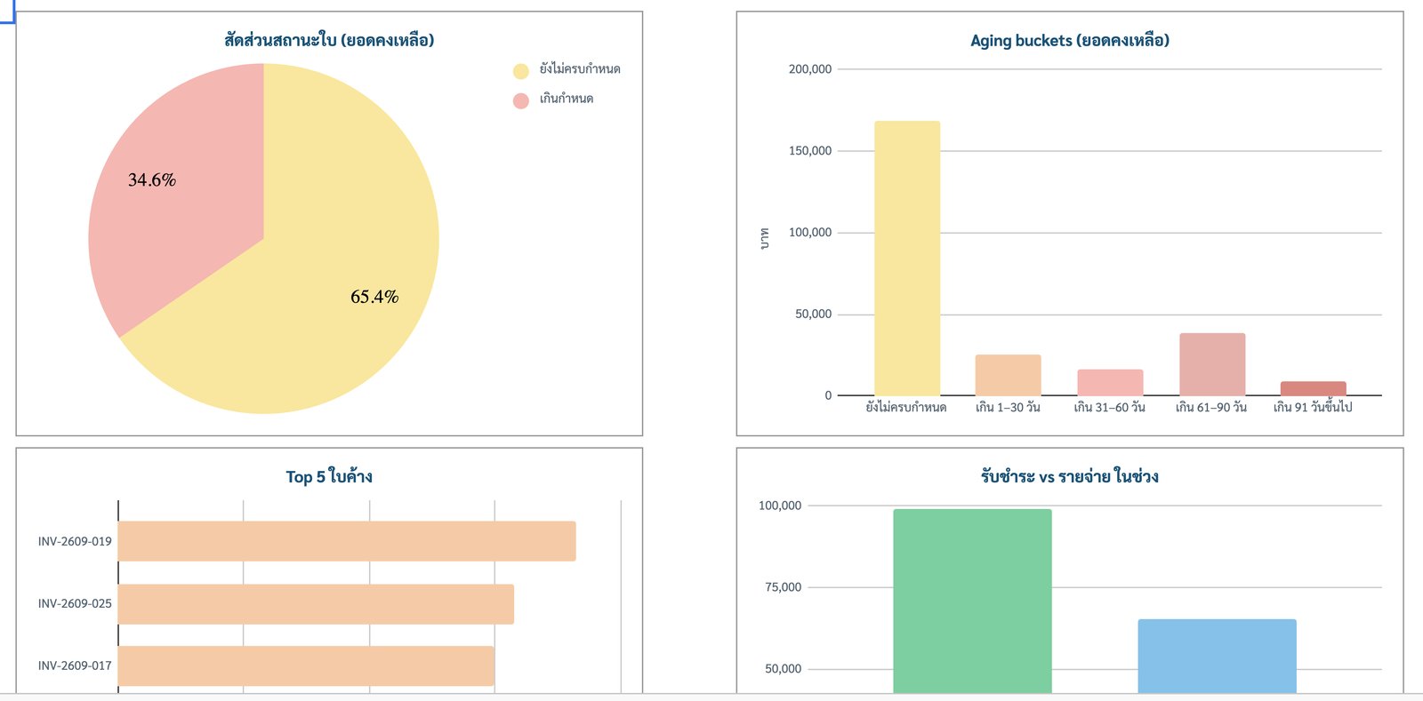Click the yellow legend dot for ยังไม่ครบกำหนด

521,71
